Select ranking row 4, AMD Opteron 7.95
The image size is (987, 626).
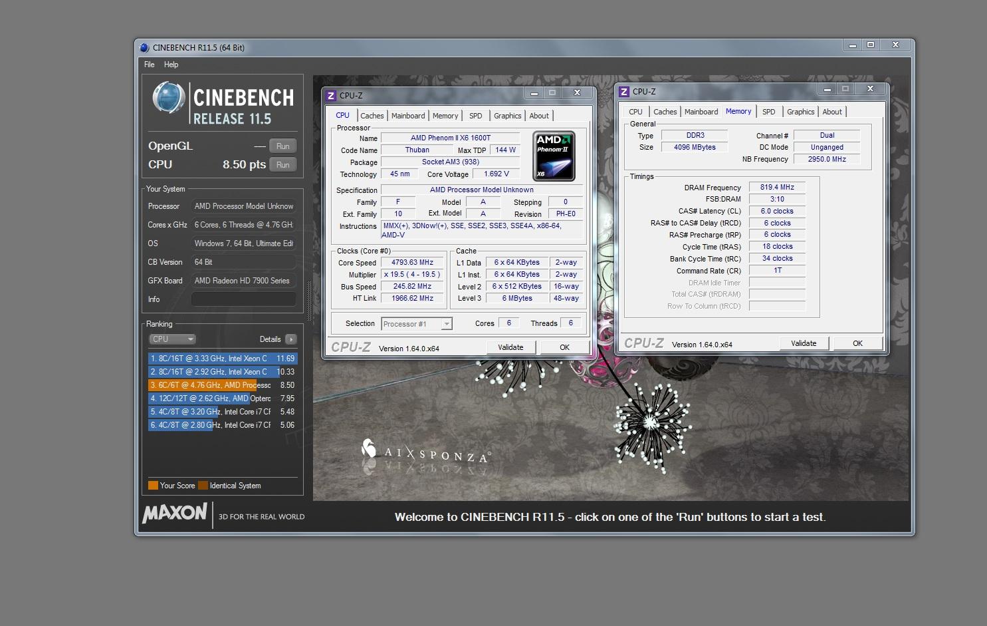click(223, 398)
